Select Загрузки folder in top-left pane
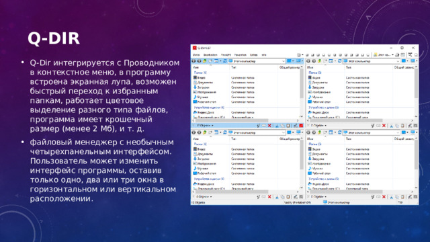Viewport: 430px width, 242px height. tap(202, 87)
